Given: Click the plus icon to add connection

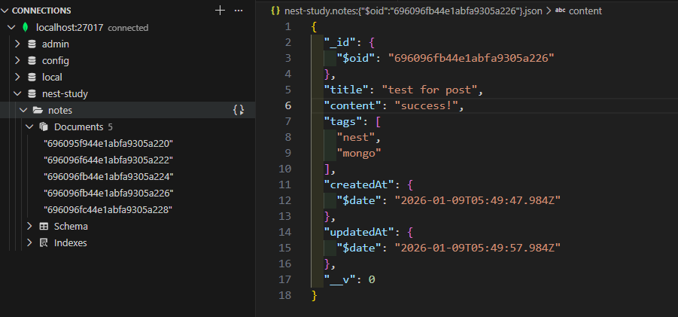Looking at the screenshot, I should coord(220,11).
